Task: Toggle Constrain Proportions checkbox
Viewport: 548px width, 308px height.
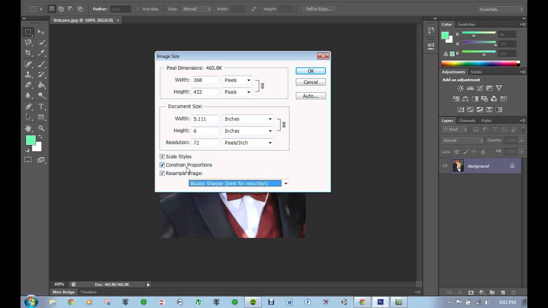Action: coord(162,165)
